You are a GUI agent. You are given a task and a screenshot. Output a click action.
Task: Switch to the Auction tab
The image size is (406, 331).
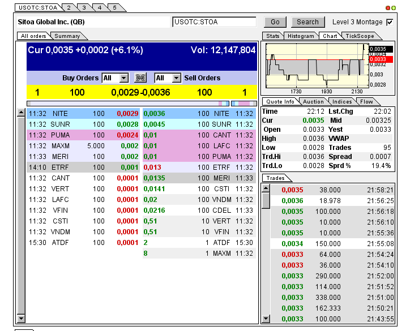tap(313, 102)
